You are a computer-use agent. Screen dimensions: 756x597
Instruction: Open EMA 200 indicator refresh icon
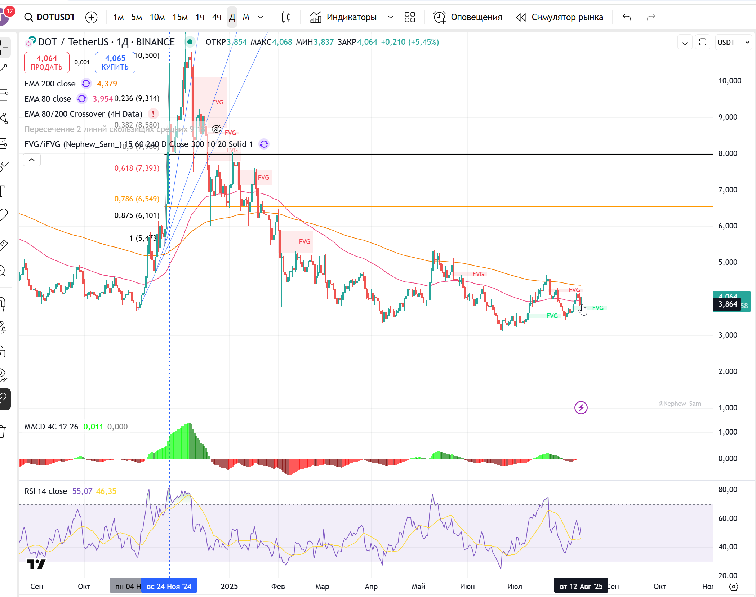pyautogui.click(x=86, y=84)
